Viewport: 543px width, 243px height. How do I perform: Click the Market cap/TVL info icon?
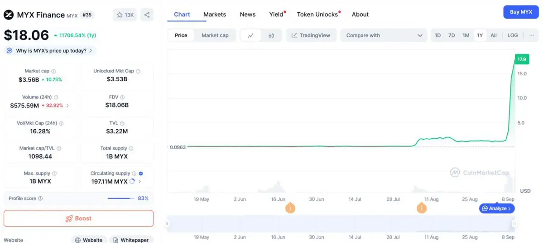pos(59,148)
